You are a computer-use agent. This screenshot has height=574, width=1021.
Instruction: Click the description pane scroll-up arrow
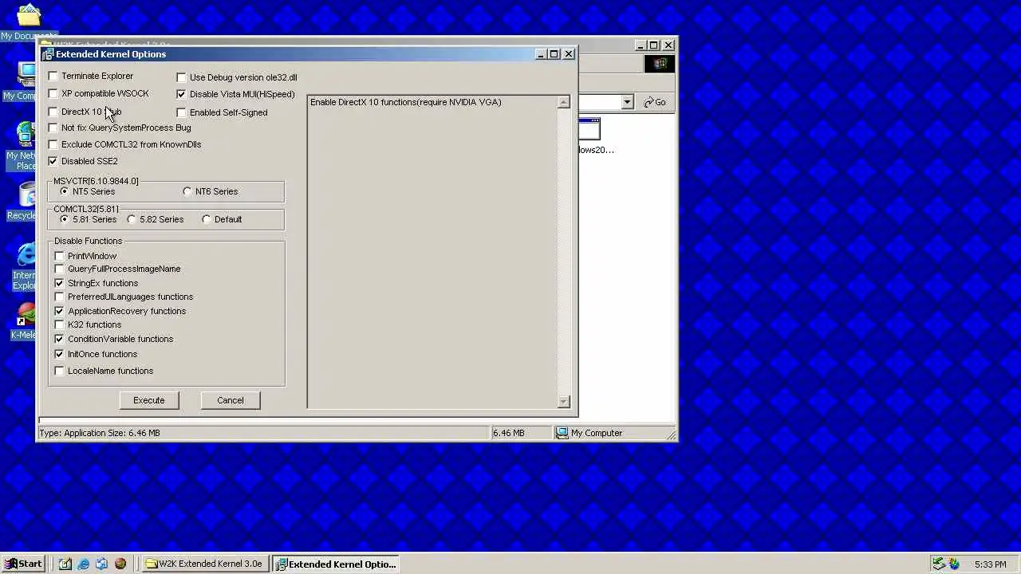[564, 102]
